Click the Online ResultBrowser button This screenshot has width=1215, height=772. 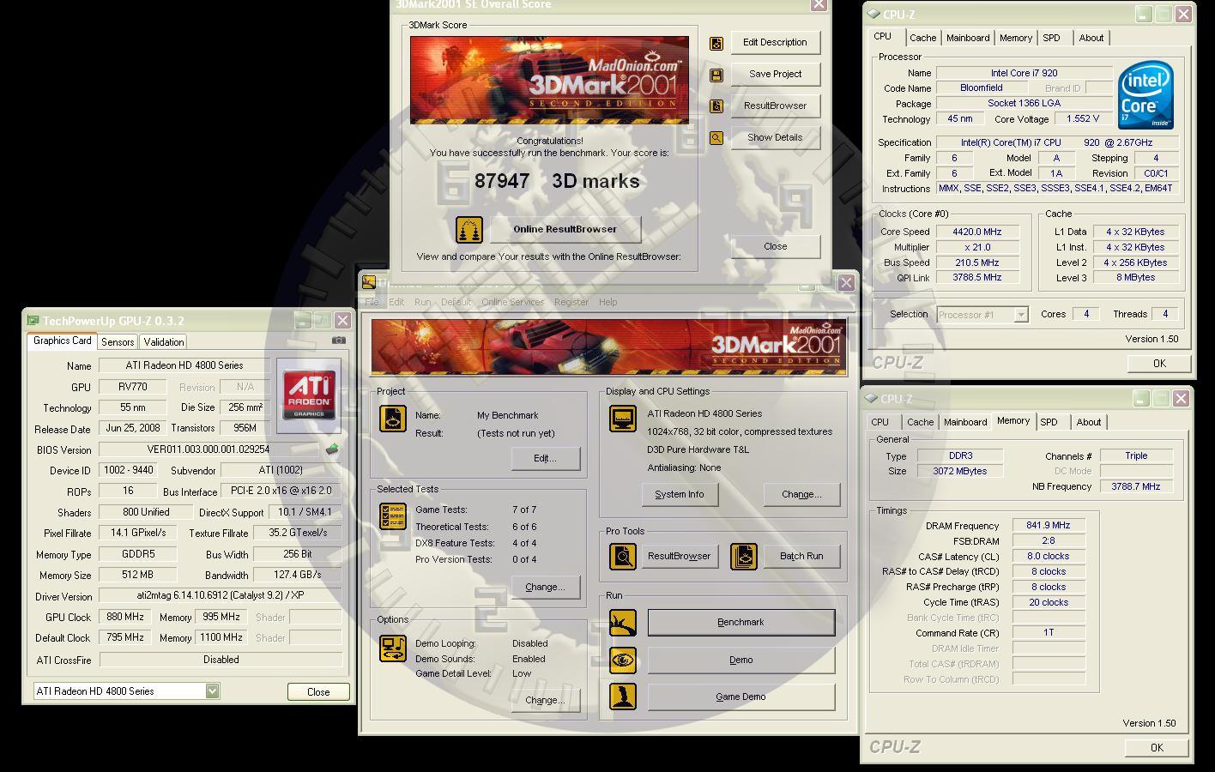pos(565,229)
